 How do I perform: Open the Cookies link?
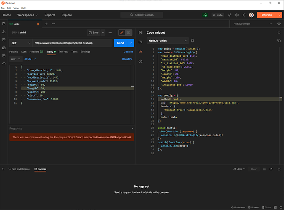click(128, 52)
